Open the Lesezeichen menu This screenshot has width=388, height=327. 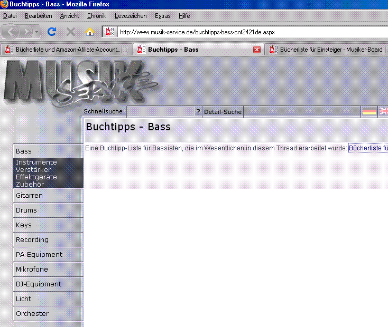pos(131,16)
